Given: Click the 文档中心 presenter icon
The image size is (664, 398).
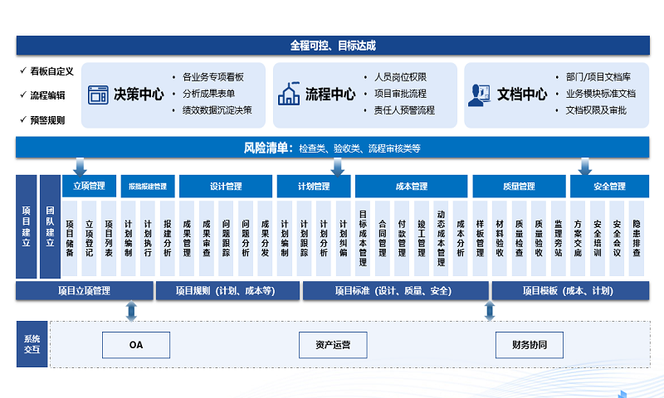Looking at the screenshot, I should [x=479, y=95].
